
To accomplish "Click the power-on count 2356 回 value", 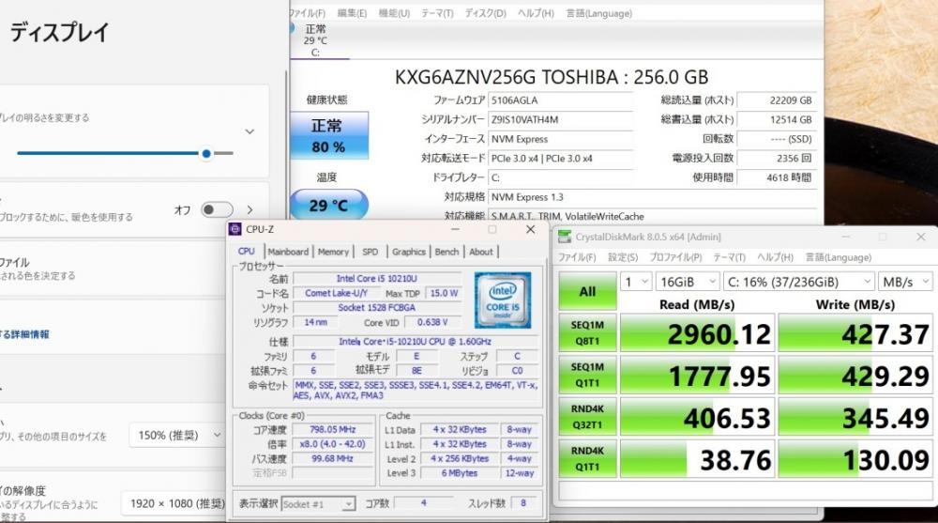I will pos(777,158).
